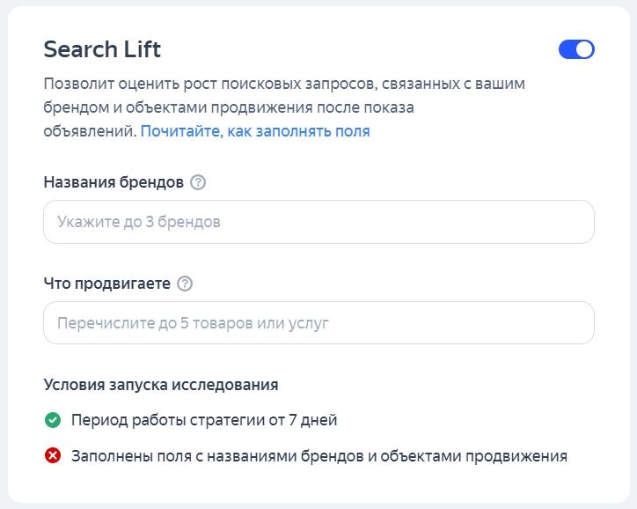Select the 'Период работы стратегии от 7 дней' condition
Image resolution: width=637 pixels, height=509 pixels.
click(x=204, y=420)
